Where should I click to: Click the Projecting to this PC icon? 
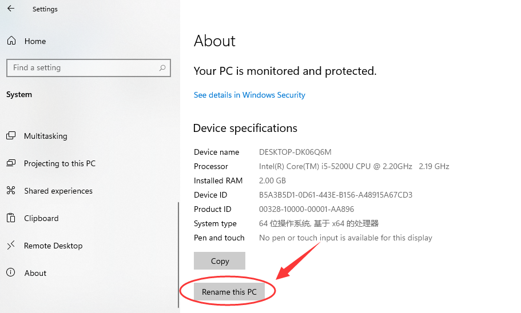pyautogui.click(x=11, y=163)
